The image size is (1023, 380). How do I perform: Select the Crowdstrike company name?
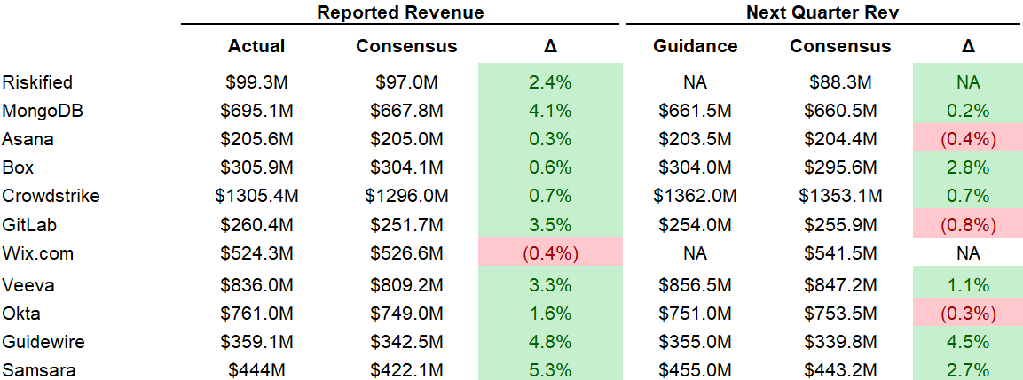[x=51, y=196]
